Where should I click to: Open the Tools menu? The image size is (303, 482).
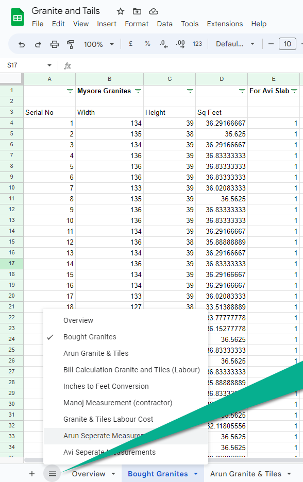tap(190, 24)
